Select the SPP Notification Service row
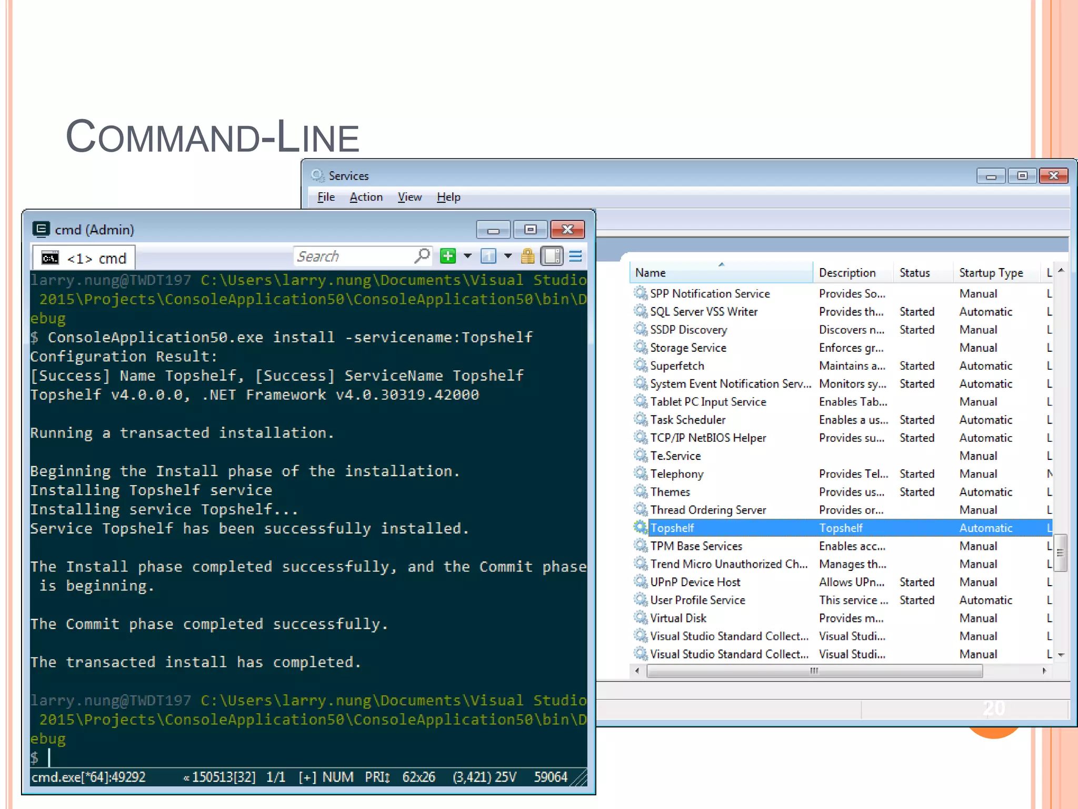1078x809 pixels. pyautogui.click(x=841, y=293)
